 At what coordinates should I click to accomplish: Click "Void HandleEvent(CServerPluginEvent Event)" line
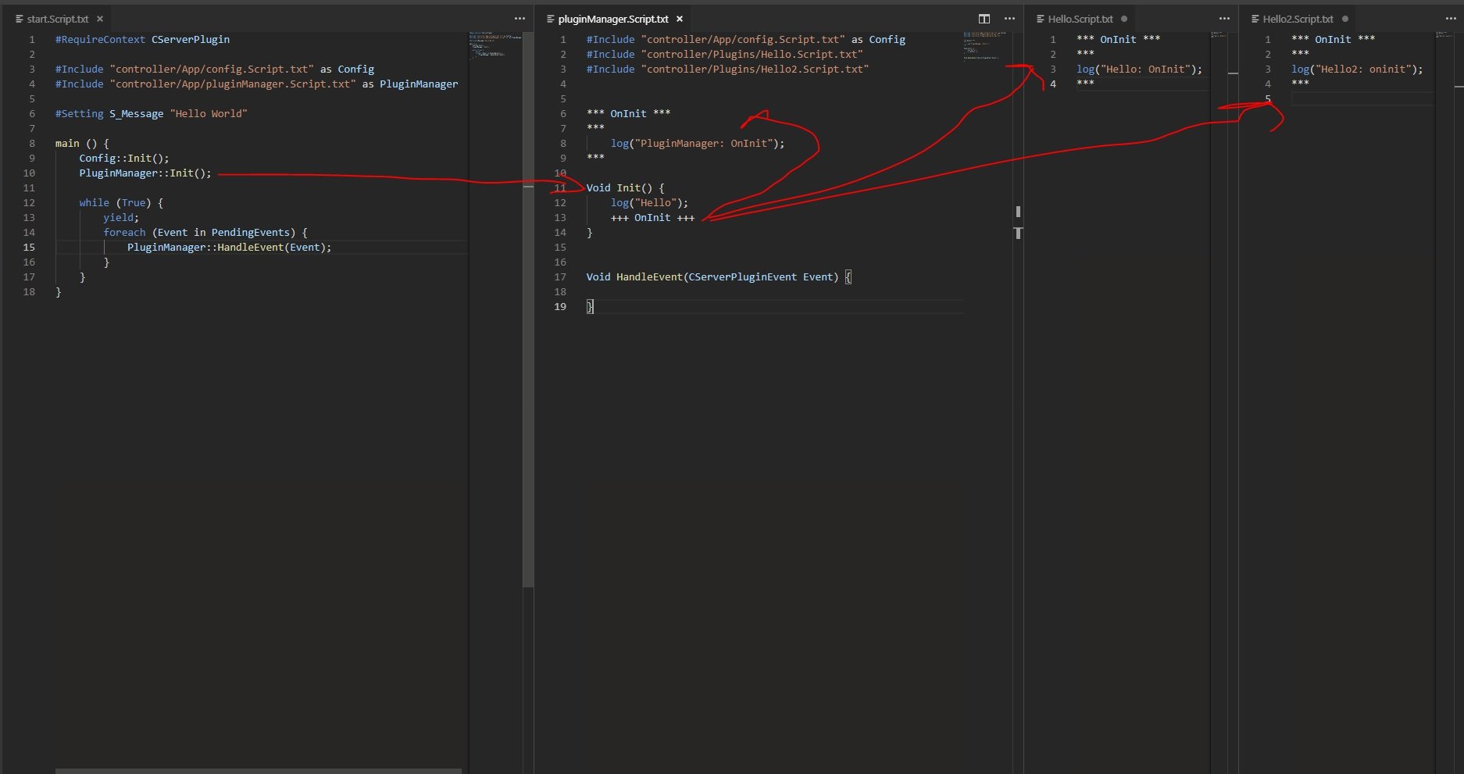[719, 276]
